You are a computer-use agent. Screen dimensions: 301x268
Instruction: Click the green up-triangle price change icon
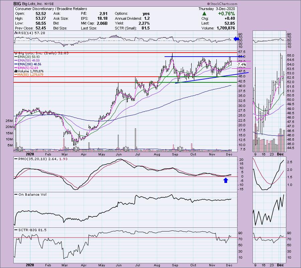[204, 14]
